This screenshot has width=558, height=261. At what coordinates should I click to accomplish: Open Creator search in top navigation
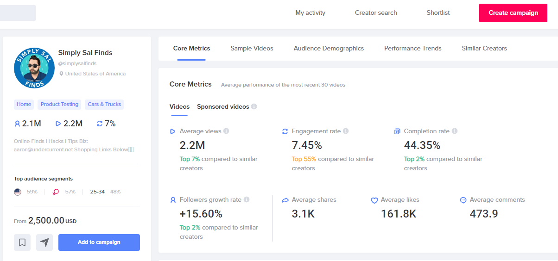(376, 13)
